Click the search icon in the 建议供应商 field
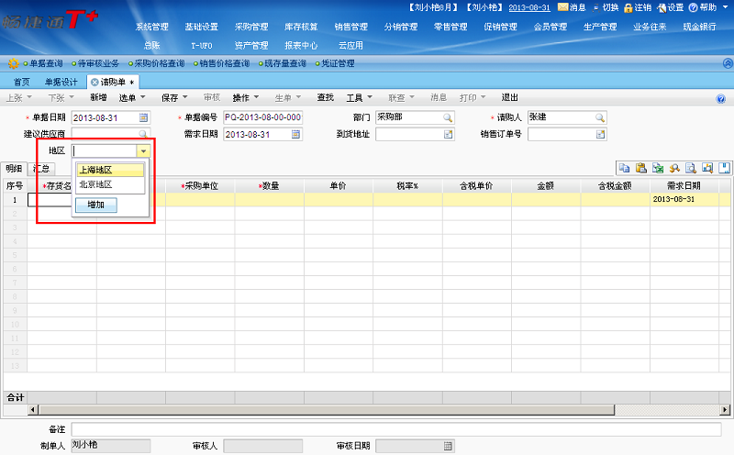The height and width of the screenshot is (455, 734). coord(143,134)
